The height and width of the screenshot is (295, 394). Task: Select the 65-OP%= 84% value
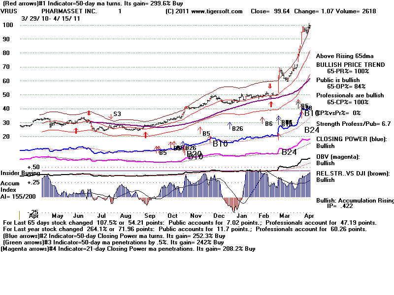[346, 87]
